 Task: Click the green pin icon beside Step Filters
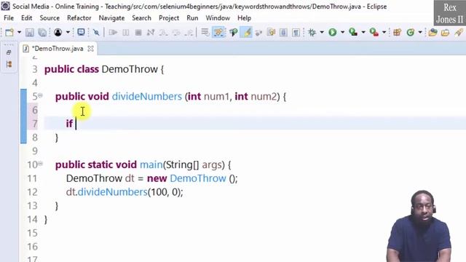(234, 32)
